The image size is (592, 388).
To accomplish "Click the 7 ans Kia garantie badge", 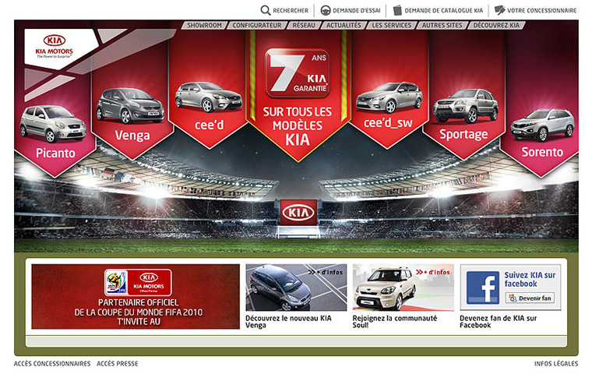I will [x=297, y=72].
